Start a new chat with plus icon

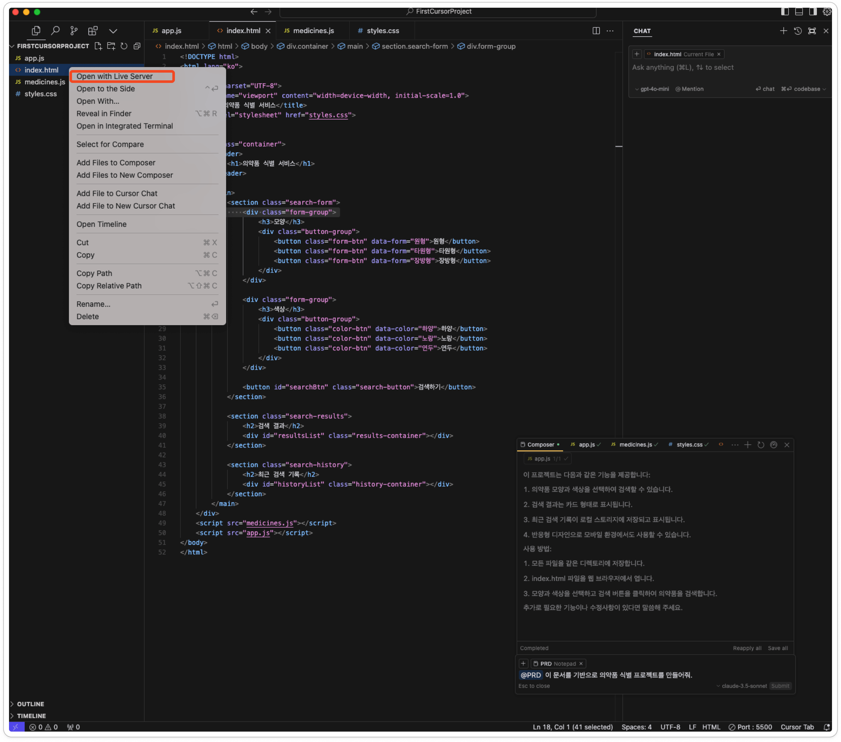click(783, 31)
